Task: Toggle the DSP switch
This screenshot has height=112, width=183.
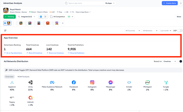Action: coord(180,31)
